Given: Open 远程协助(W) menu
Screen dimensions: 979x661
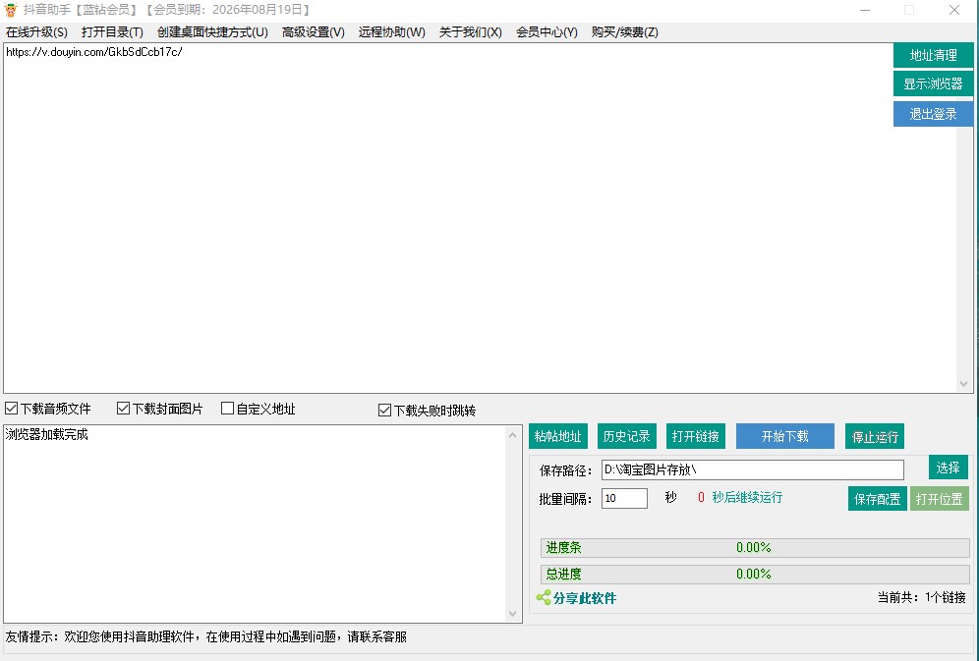Looking at the screenshot, I should click(x=392, y=31).
